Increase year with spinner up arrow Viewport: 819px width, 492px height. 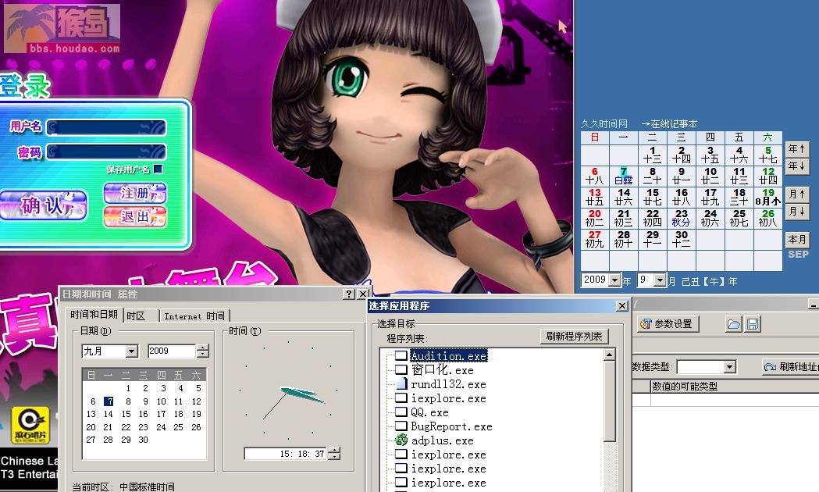tap(203, 348)
